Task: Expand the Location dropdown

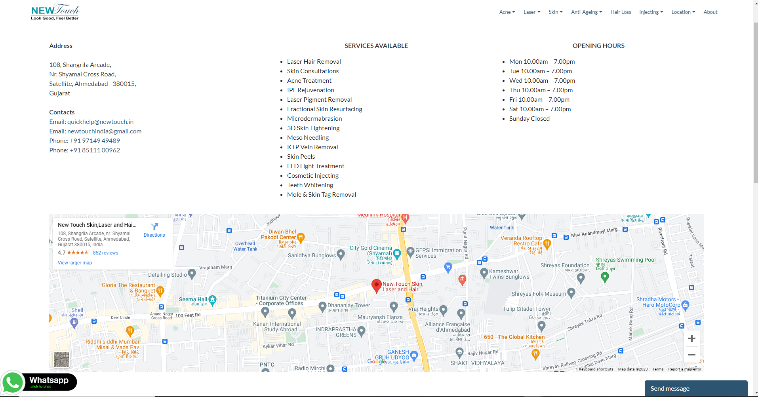Action: pyautogui.click(x=683, y=12)
